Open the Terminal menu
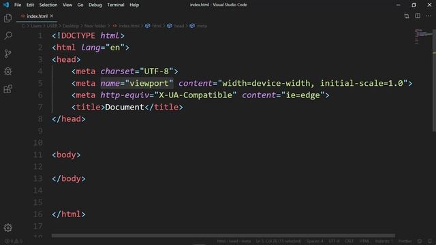436x245 pixels. pos(115,5)
